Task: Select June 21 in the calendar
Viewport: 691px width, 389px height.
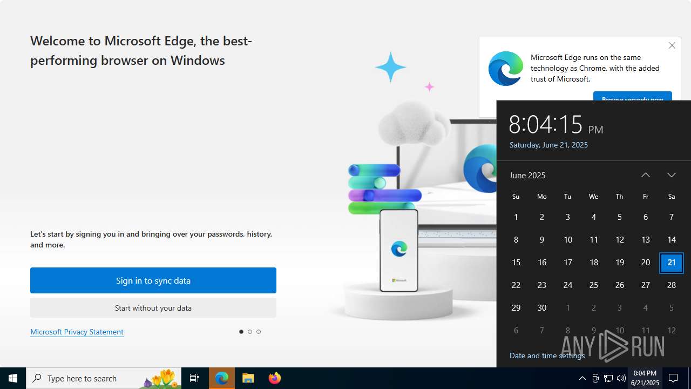Action: pos(672,263)
